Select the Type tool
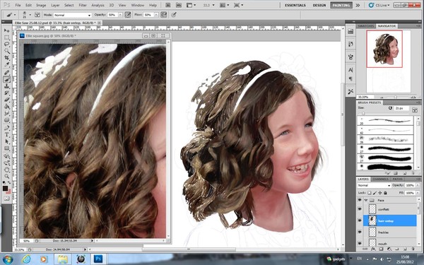This screenshot has height=265, width=424. [6, 135]
